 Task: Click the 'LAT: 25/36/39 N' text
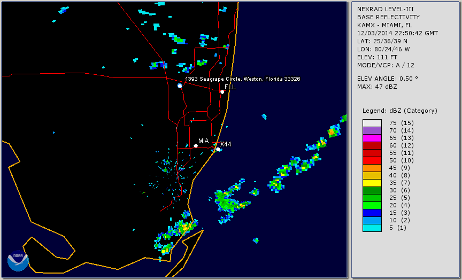click(382, 41)
